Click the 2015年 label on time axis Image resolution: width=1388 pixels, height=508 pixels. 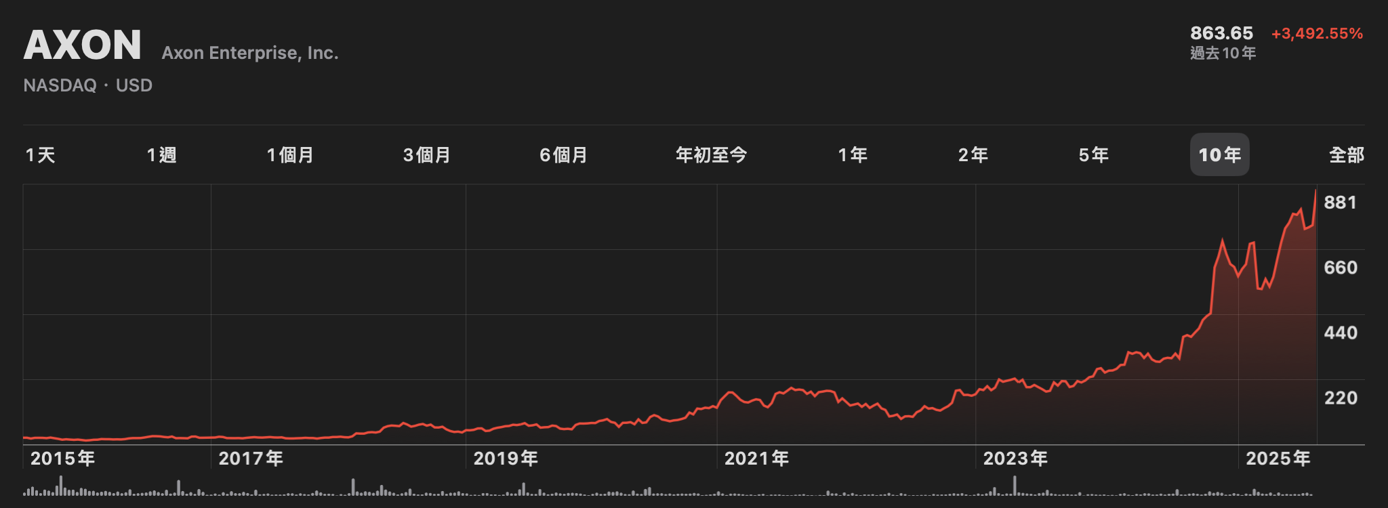(x=62, y=459)
